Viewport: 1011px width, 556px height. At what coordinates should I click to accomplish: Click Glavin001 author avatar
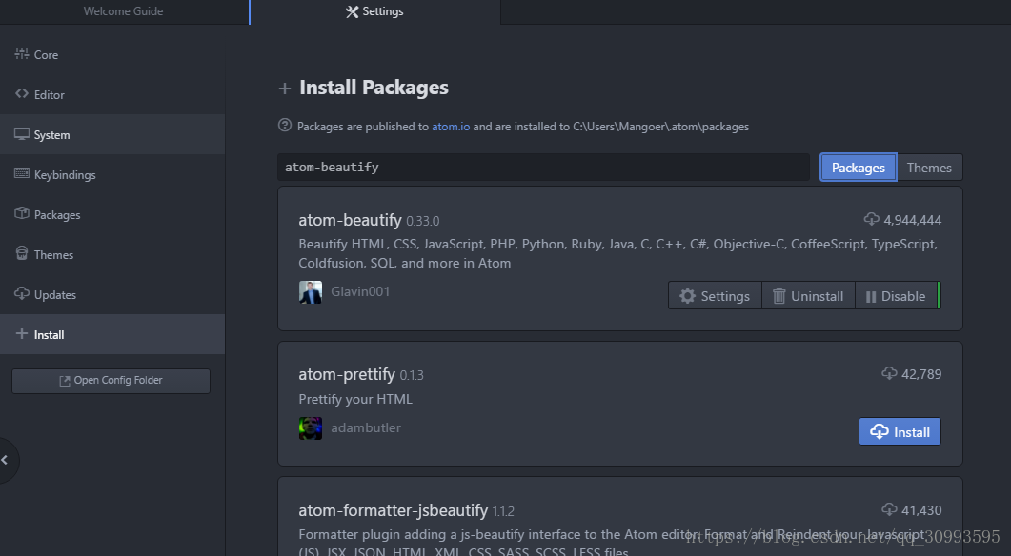[310, 292]
